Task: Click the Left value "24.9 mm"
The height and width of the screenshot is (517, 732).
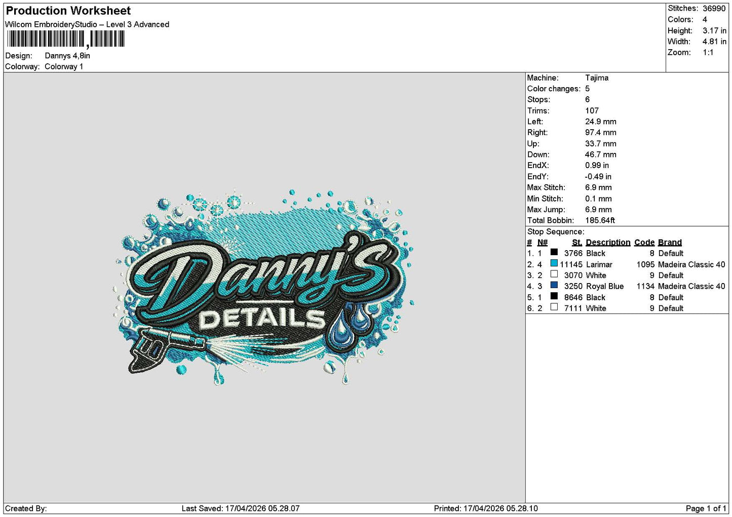Action: [x=601, y=122]
